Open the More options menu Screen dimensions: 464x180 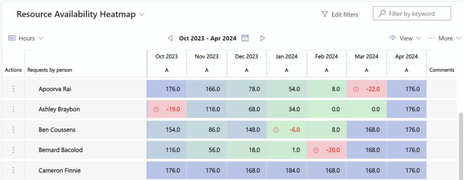[x=445, y=38]
